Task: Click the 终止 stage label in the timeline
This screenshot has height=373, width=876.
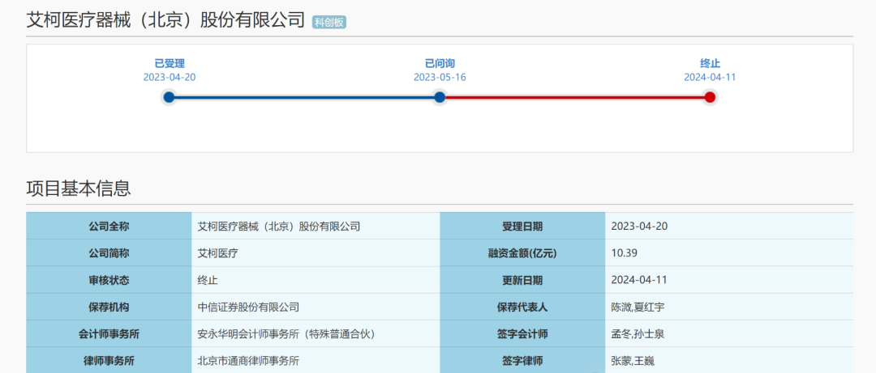Action: coord(710,64)
